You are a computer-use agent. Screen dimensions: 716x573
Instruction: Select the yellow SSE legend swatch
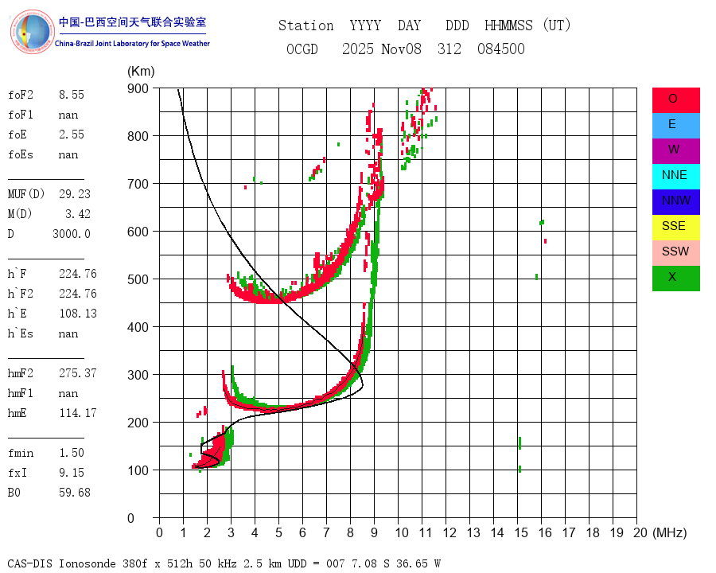[x=675, y=227]
